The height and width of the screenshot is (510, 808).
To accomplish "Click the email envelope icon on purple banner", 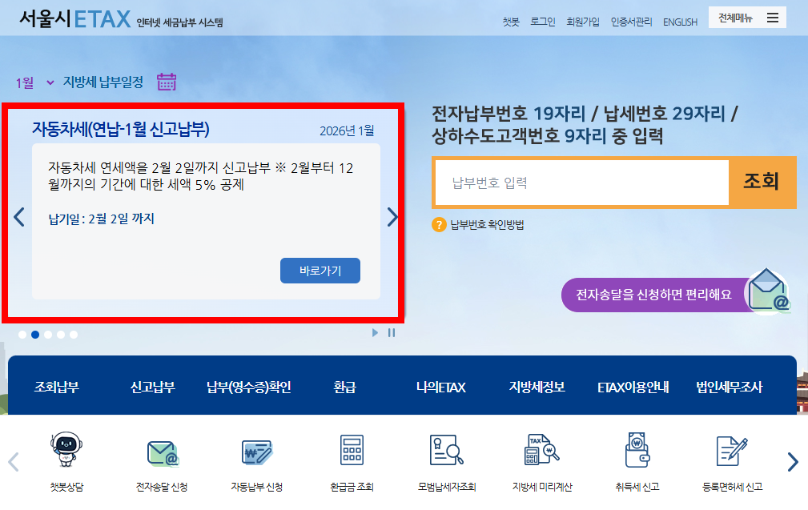I will pyautogui.click(x=768, y=291).
